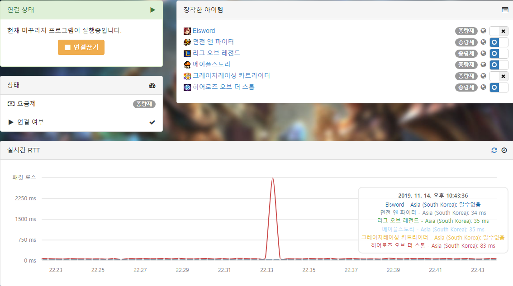Viewport: 513px width, 286px height.
Task: Click the green play icon in 연결 상태 header
Action: [x=152, y=10]
